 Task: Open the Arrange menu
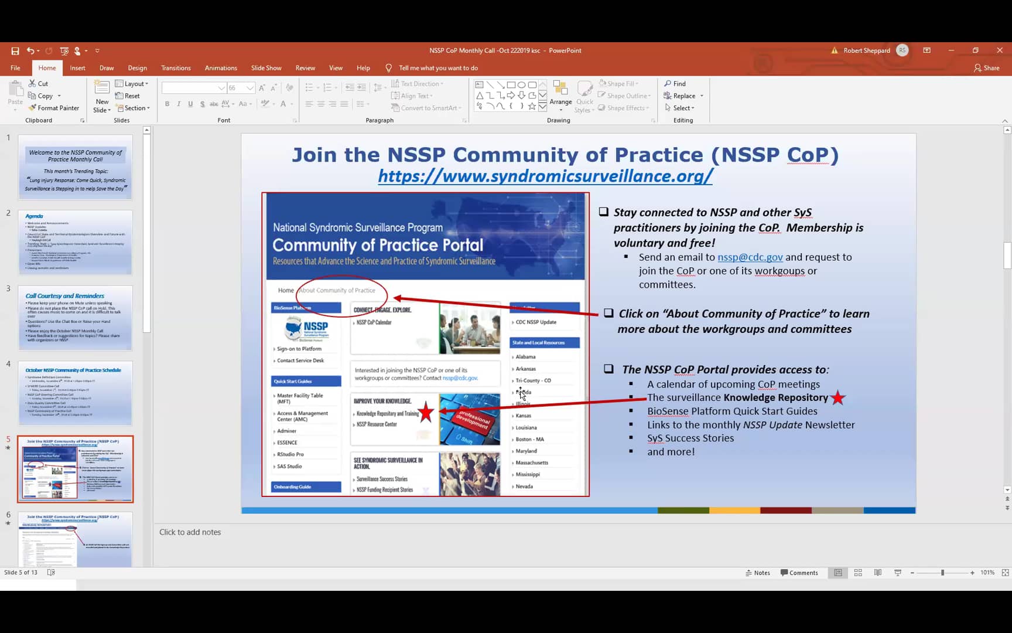coord(560,97)
